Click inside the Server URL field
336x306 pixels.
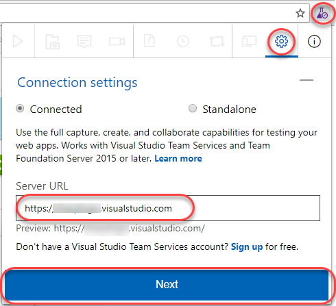click(x=168, y=208)
